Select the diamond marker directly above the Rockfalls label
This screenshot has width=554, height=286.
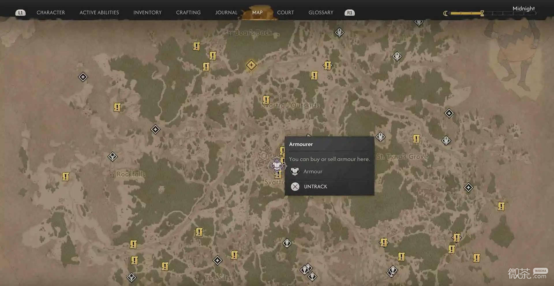point(113,157)
